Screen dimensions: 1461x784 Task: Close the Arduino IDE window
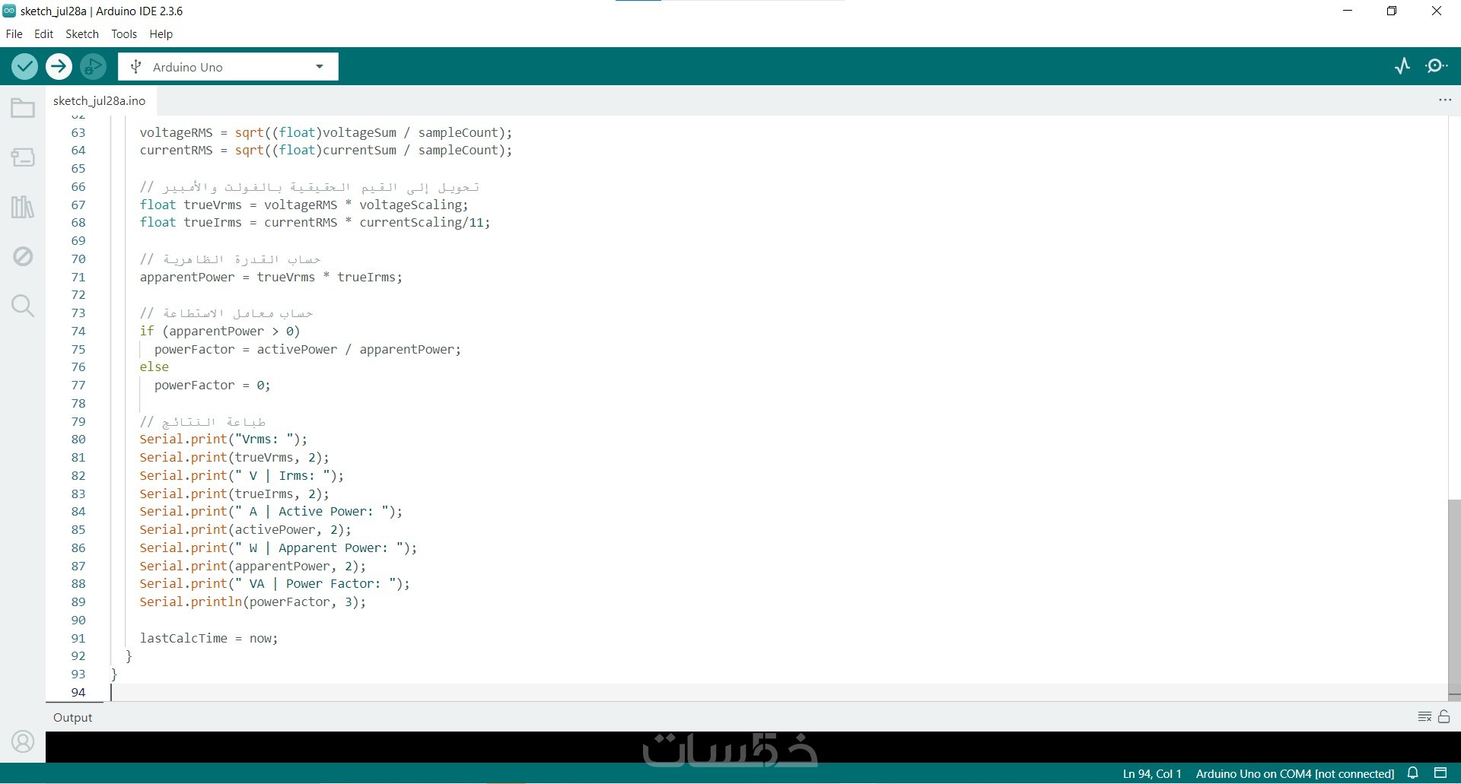pyautogui.click(x=1437, y=11)
